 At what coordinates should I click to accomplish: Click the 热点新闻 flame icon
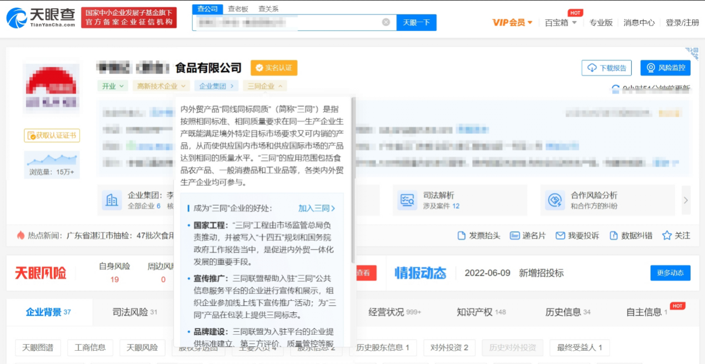point(21,235)
